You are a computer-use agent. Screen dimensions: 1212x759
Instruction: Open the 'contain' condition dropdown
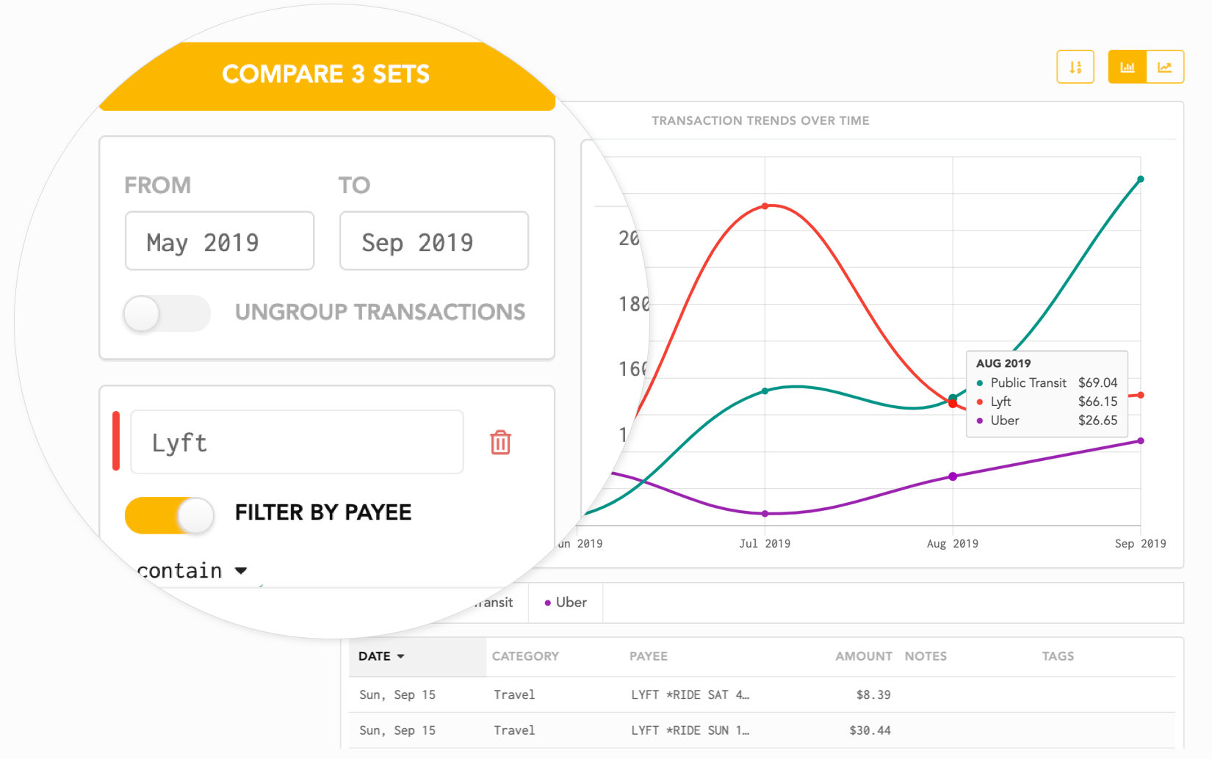[x=192, y=570]
